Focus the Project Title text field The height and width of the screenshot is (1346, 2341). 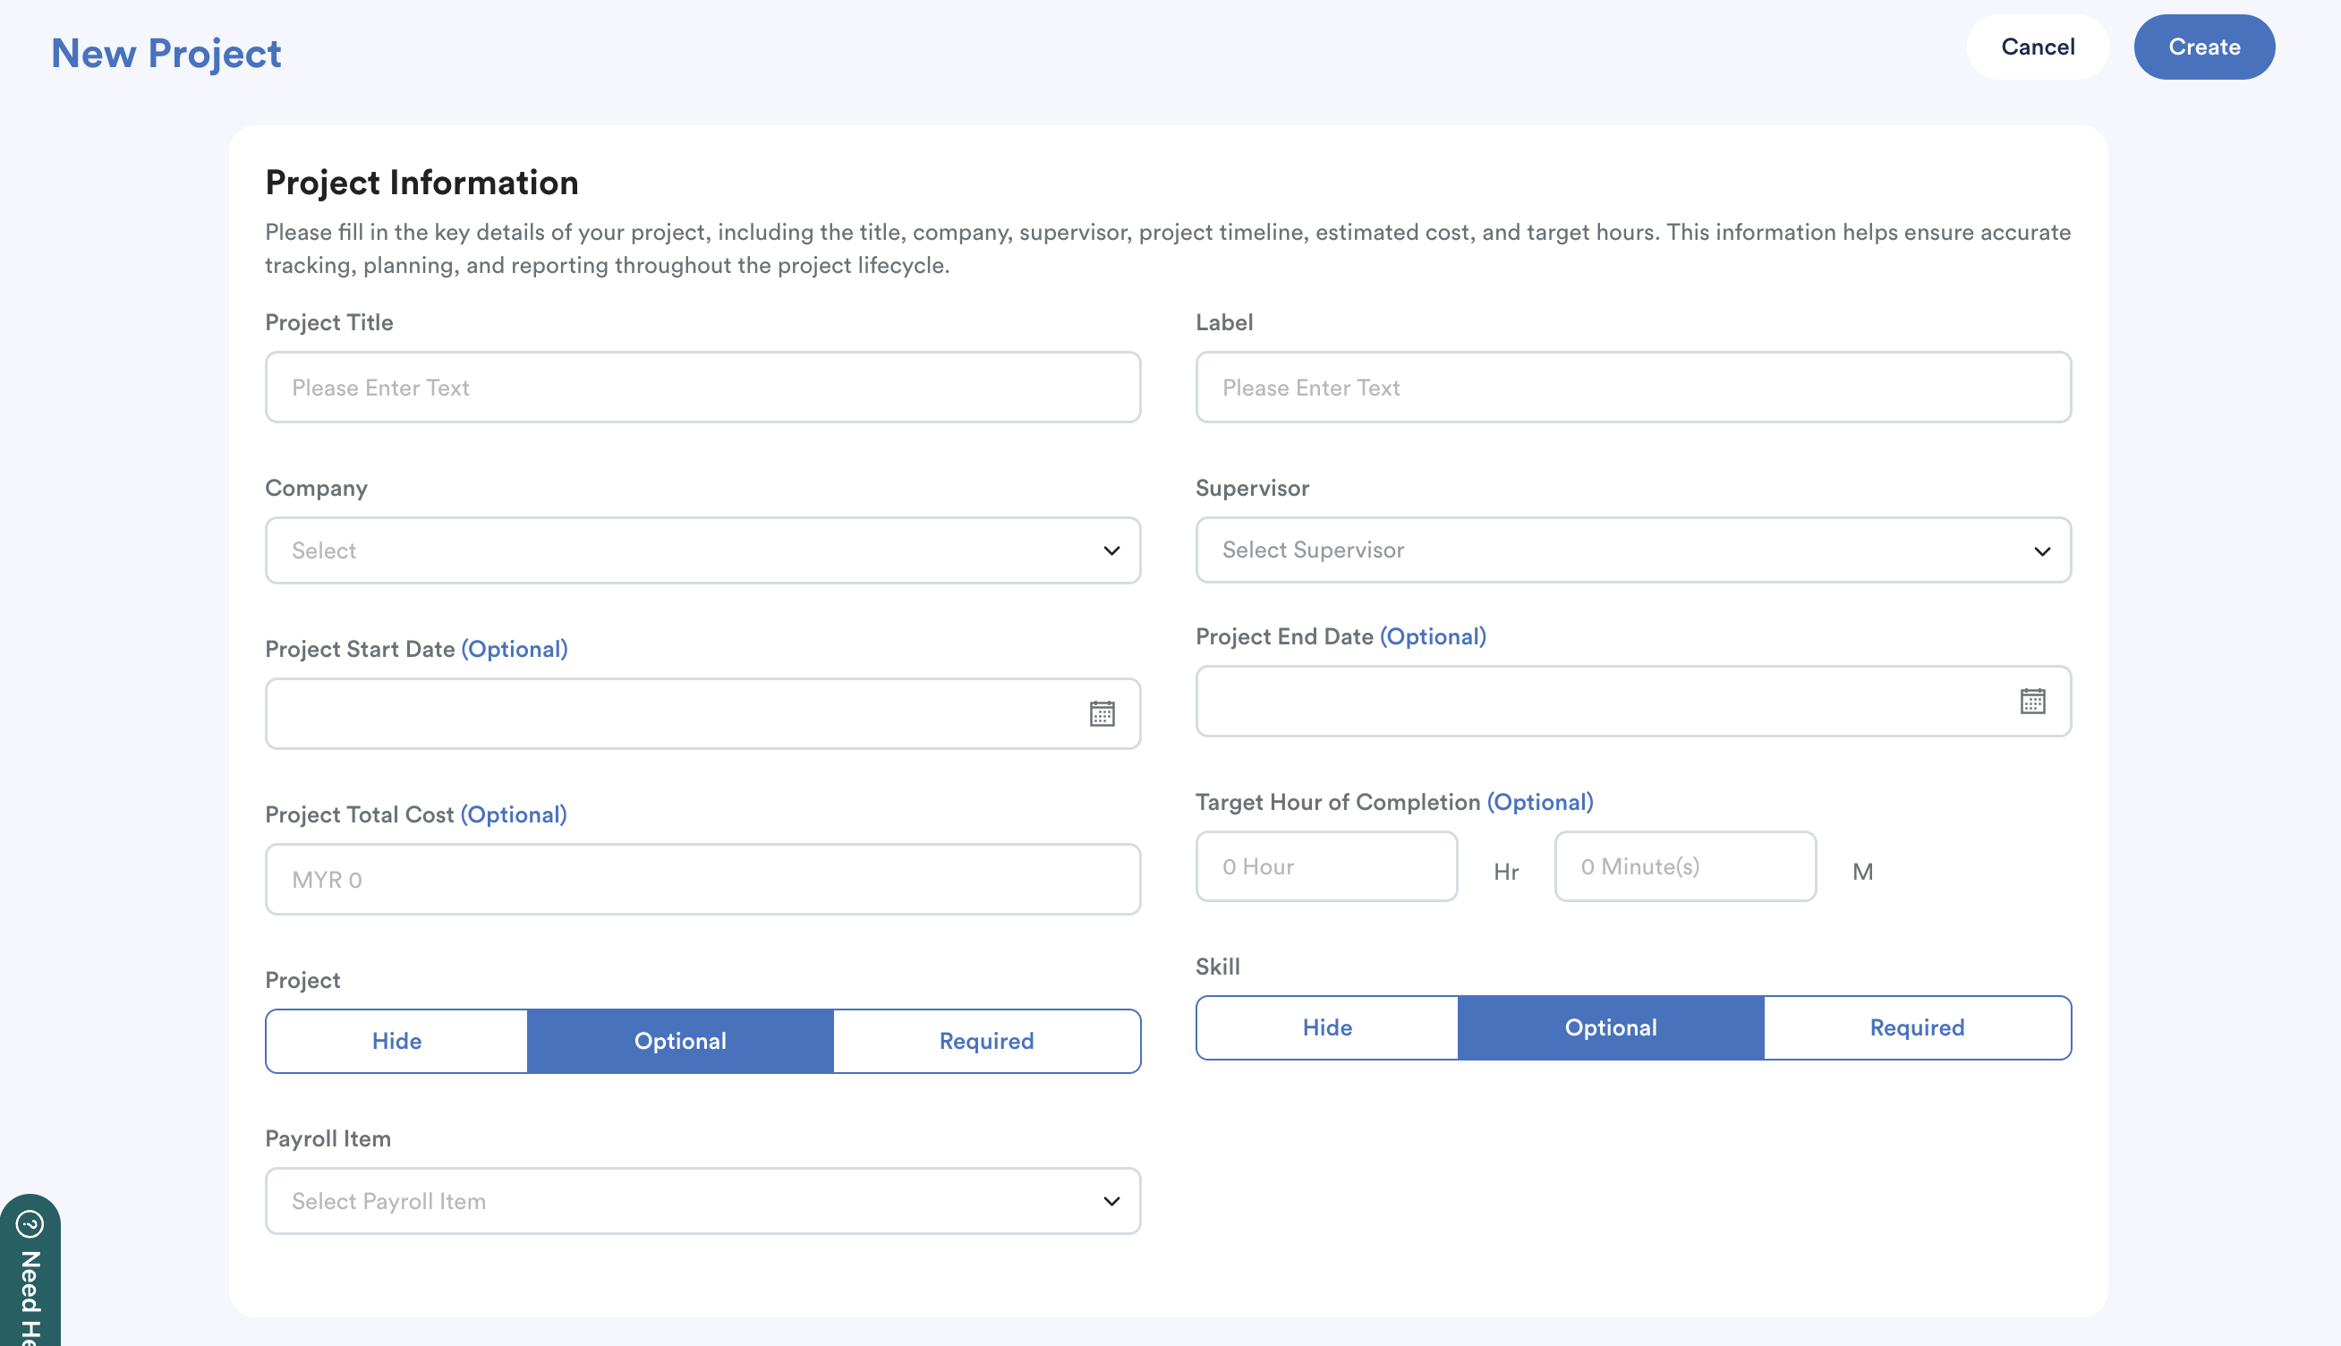click(x=702, y=388)
